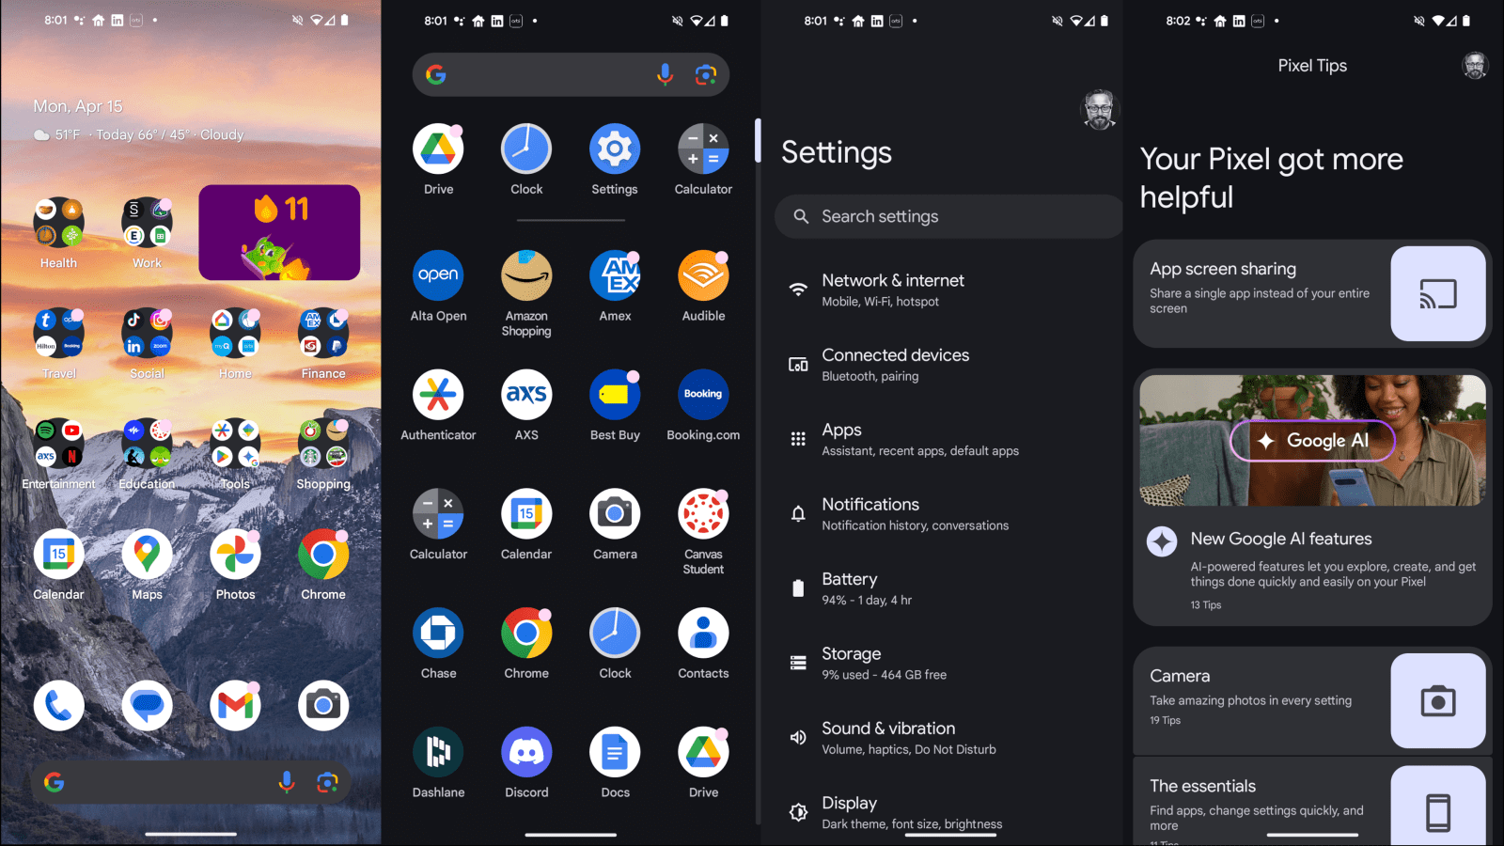
Task: Click the app drawer scrollbar handle
Action: click(x=758, y=141)
